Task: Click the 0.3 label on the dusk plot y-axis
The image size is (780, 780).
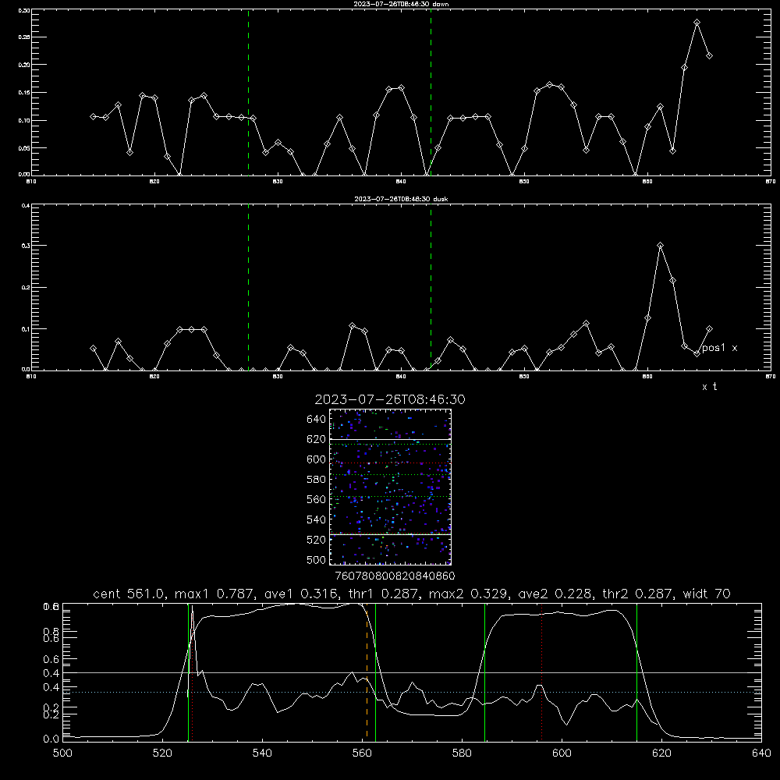Action: [26, 246]
